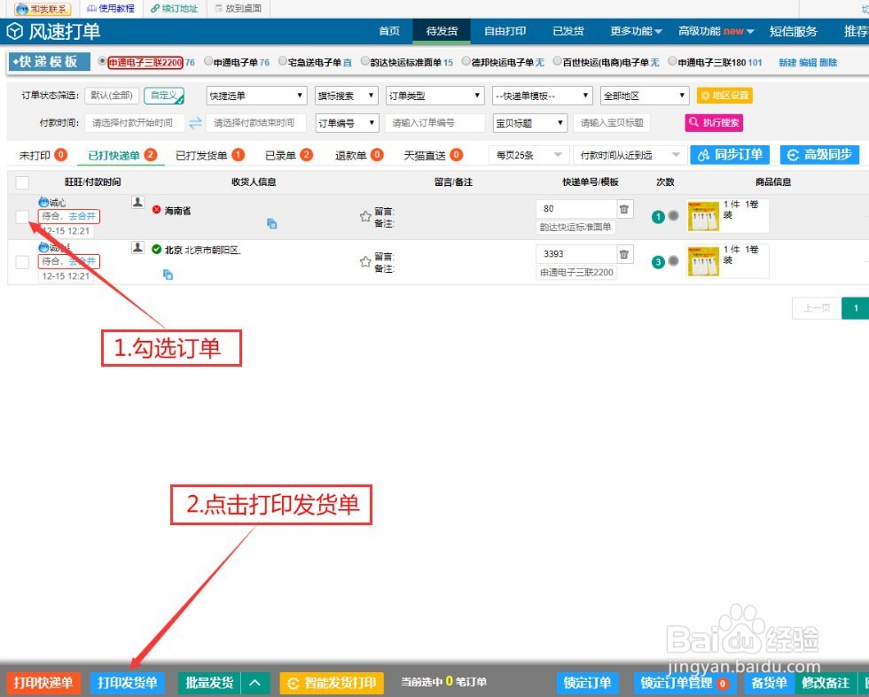Check the select-all checkbox in list header
The width and height of the screenshot is (869, 697).
click(x=22, y=181)
